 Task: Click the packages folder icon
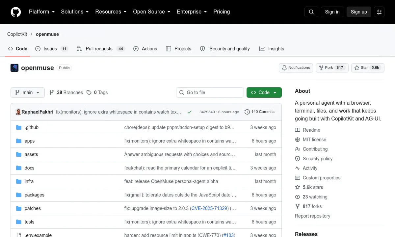[x=19, y=195]
